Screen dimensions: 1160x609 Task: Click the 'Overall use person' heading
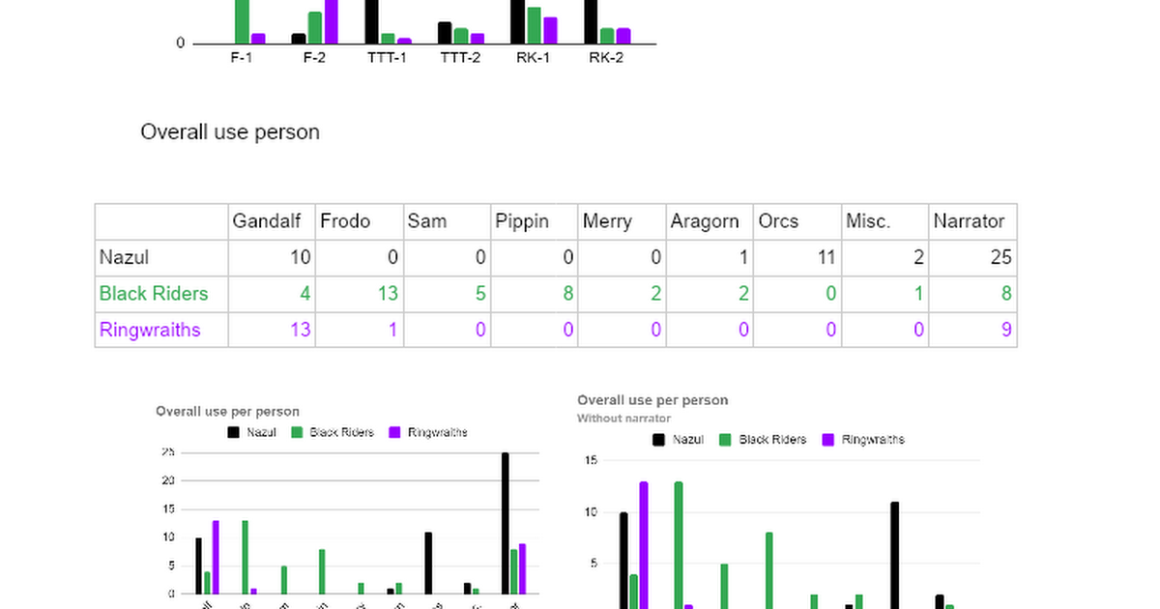[x=230, y=132]
